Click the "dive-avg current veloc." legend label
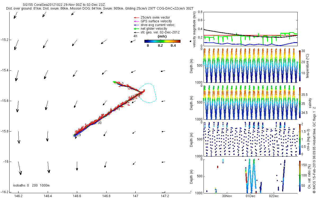The width and height of the screenshot is (318, 199). tap(158, 25)
